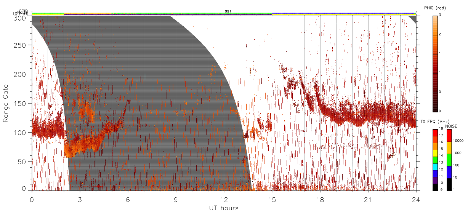Image resolution: width=468 pixels, height=216 pixels.
Task: Click the '150' tick on Range Gate axis
Action: click(x=21, y=103)
